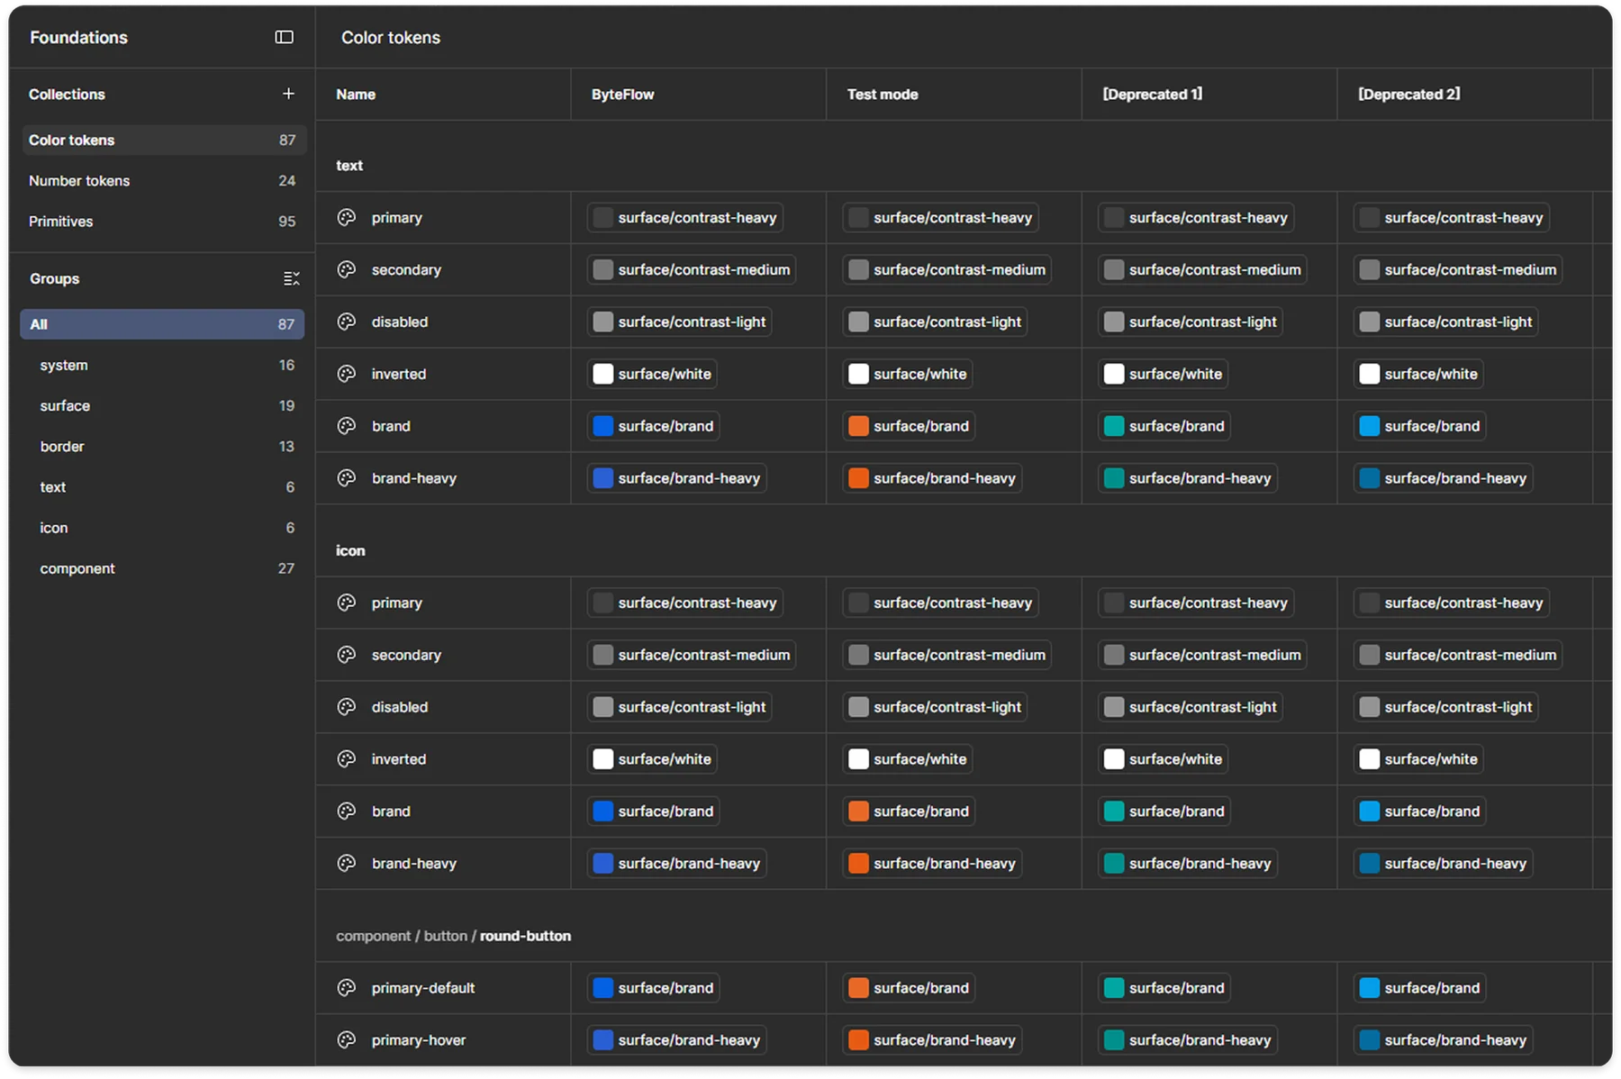
Task: Click Deprecated 1 value of text disabled
Action: coord(1191,322)
